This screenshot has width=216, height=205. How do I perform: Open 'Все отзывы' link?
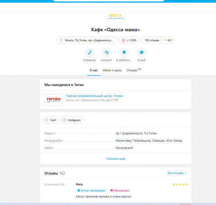[175, 173]
